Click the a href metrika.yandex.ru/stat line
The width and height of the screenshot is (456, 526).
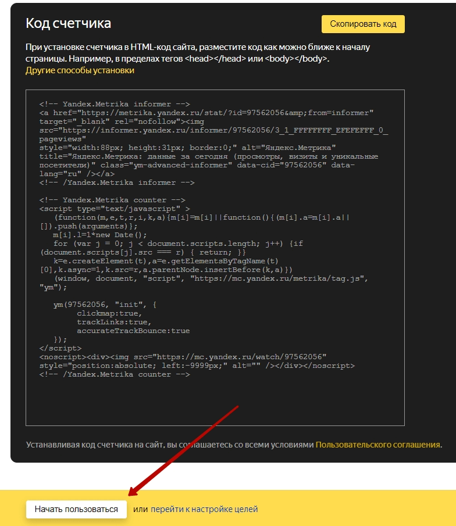pyautogui.click(x=206, y=113)
